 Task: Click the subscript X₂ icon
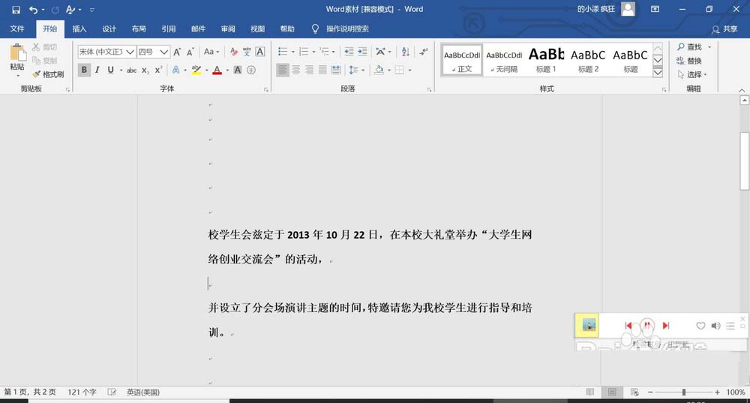[145, 70]
